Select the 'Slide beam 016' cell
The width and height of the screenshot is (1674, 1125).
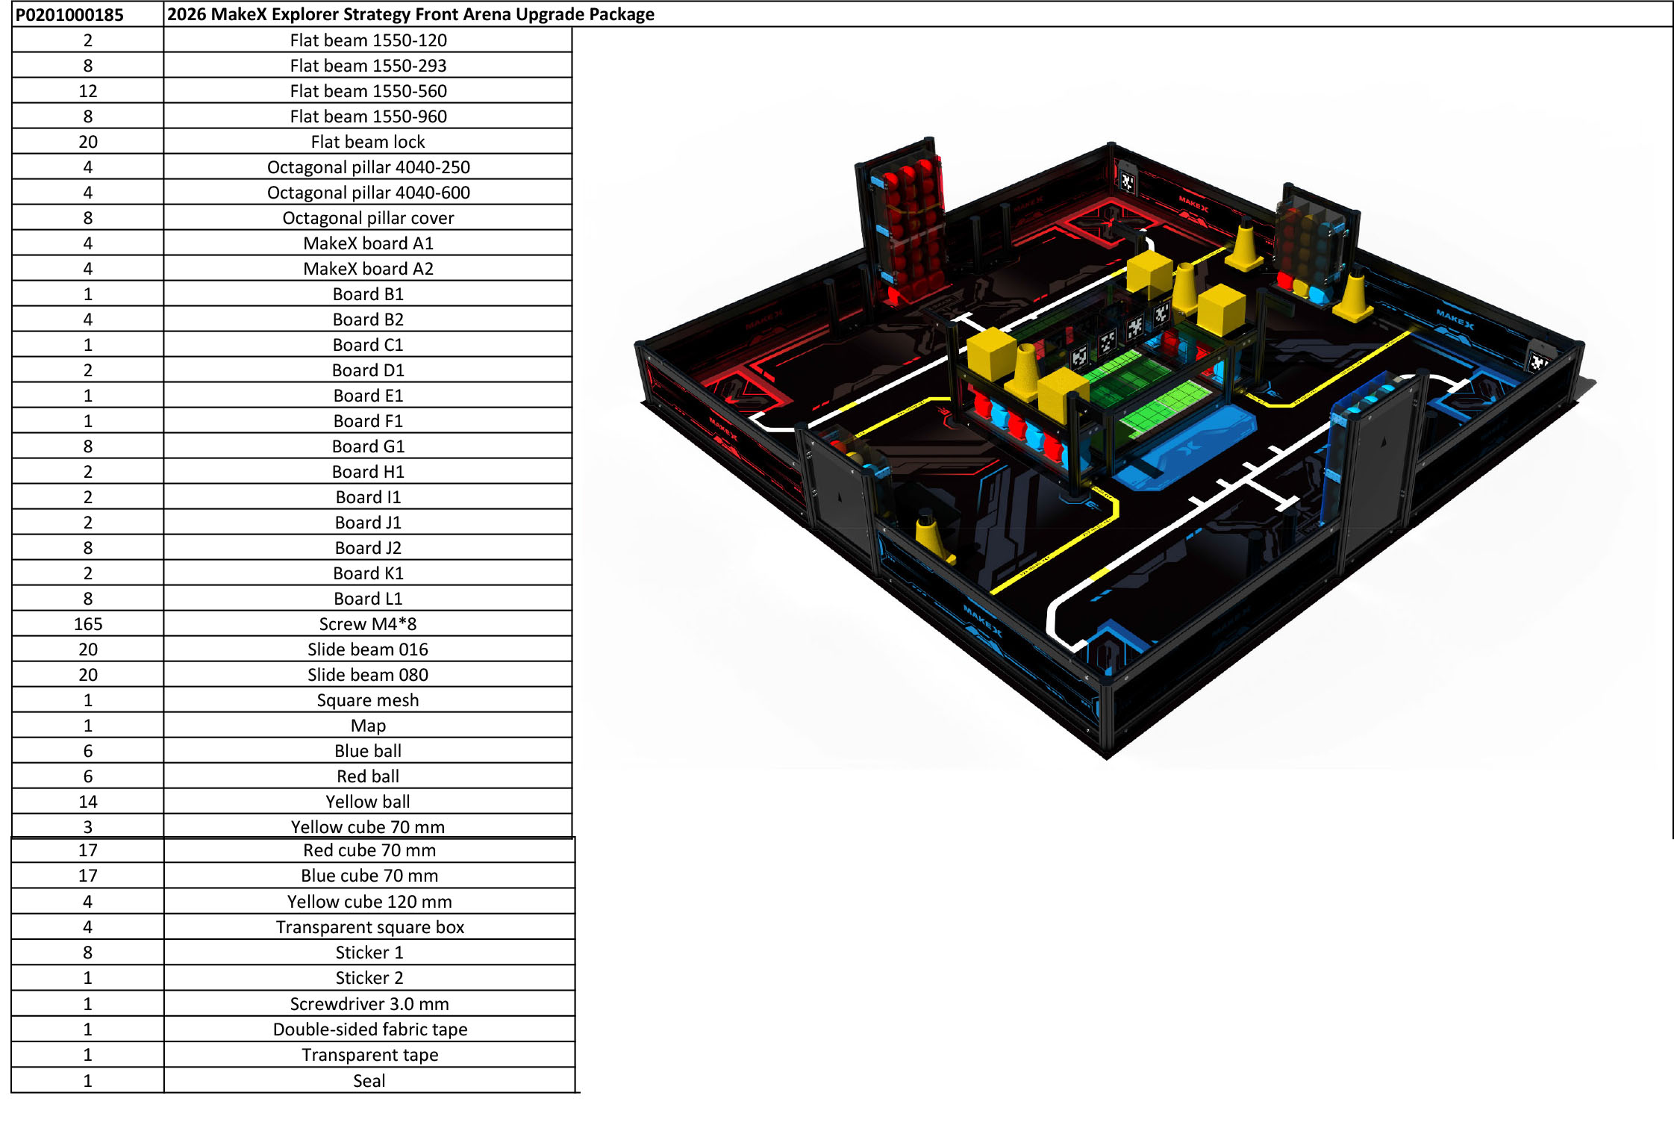368,649
